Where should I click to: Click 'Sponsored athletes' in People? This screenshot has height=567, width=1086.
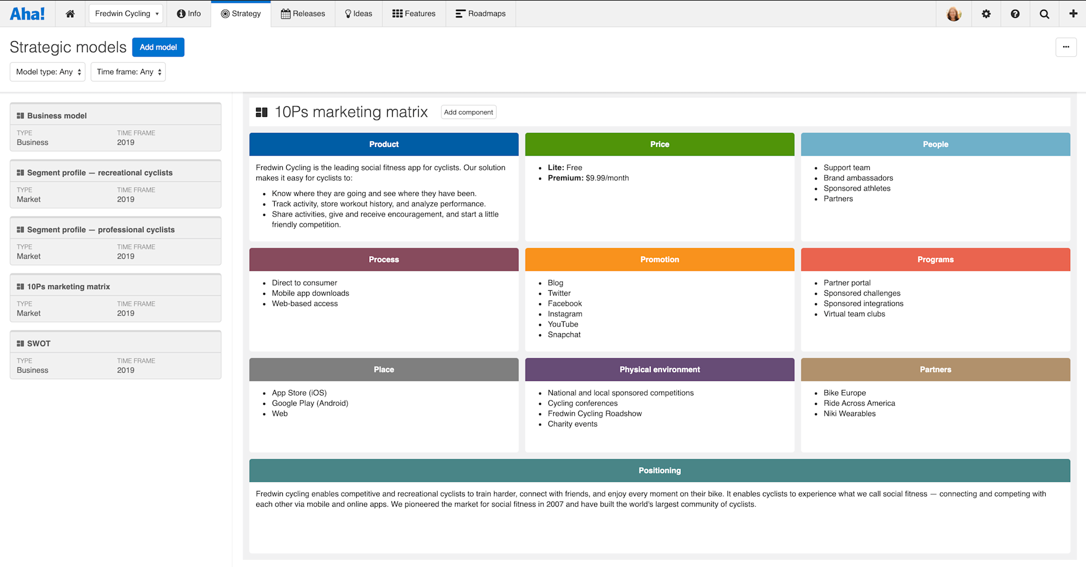[x=857, y=188]
